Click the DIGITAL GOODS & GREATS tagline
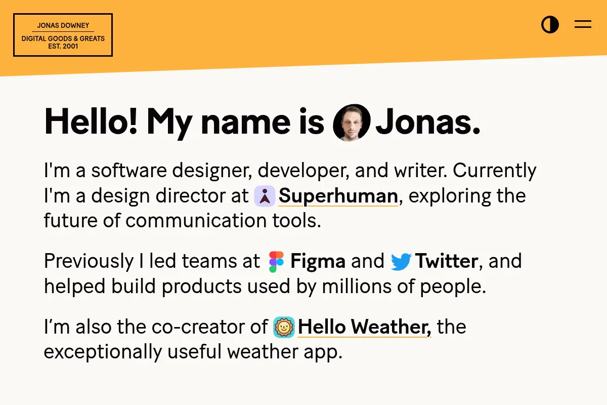 pyautogui.click(x=63, y=38)
